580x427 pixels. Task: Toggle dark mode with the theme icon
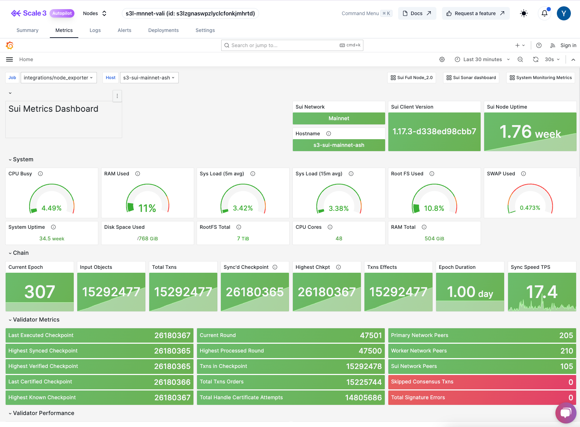click(x=523, y=13)
